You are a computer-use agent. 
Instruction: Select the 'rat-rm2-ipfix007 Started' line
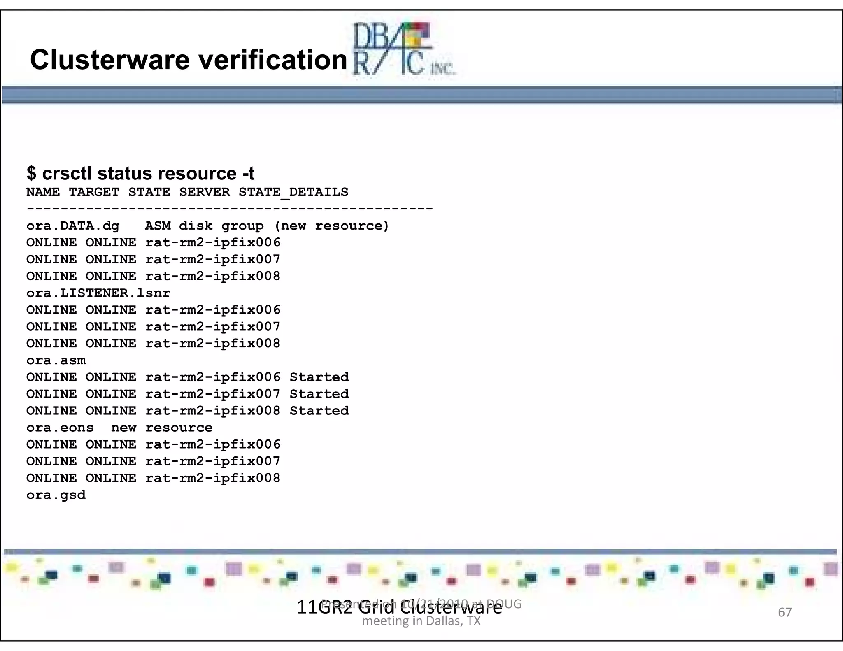[188, 394]
